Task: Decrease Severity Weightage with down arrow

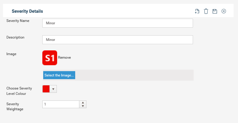Action: pyautogui.click(x=83, y=106)
